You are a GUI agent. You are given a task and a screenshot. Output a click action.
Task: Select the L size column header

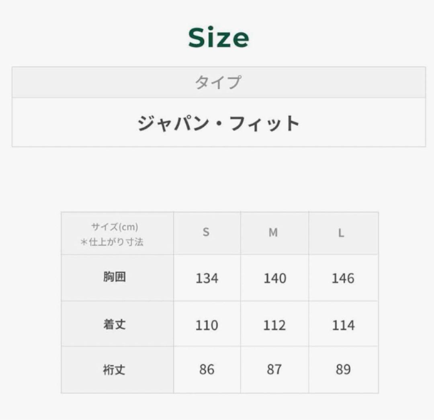(341, 233)
